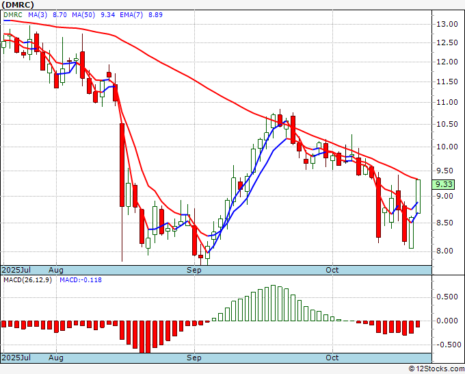Click the tallest green MACD histogram bar

tap(273, 303)
